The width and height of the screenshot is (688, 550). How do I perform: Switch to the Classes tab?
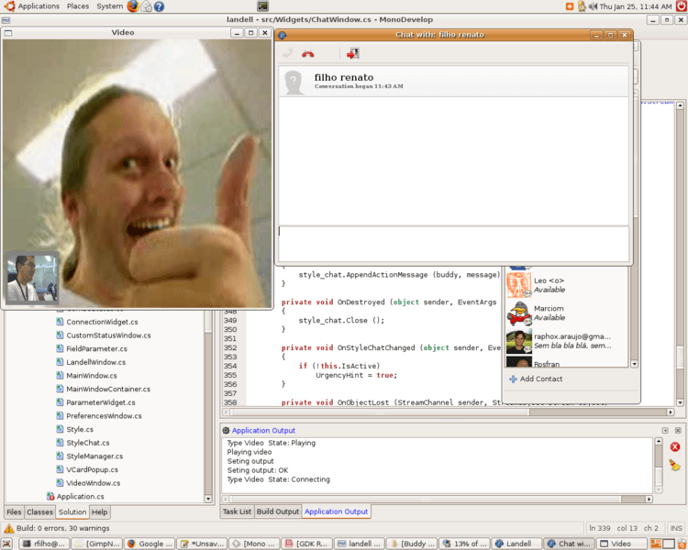pyautogui.click(x=39, y=512)
